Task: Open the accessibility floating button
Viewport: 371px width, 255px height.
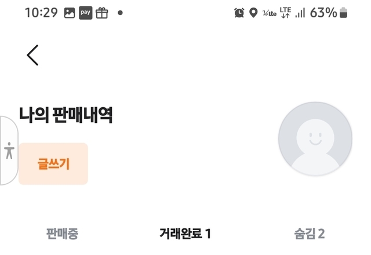Action: coord(9,151)
